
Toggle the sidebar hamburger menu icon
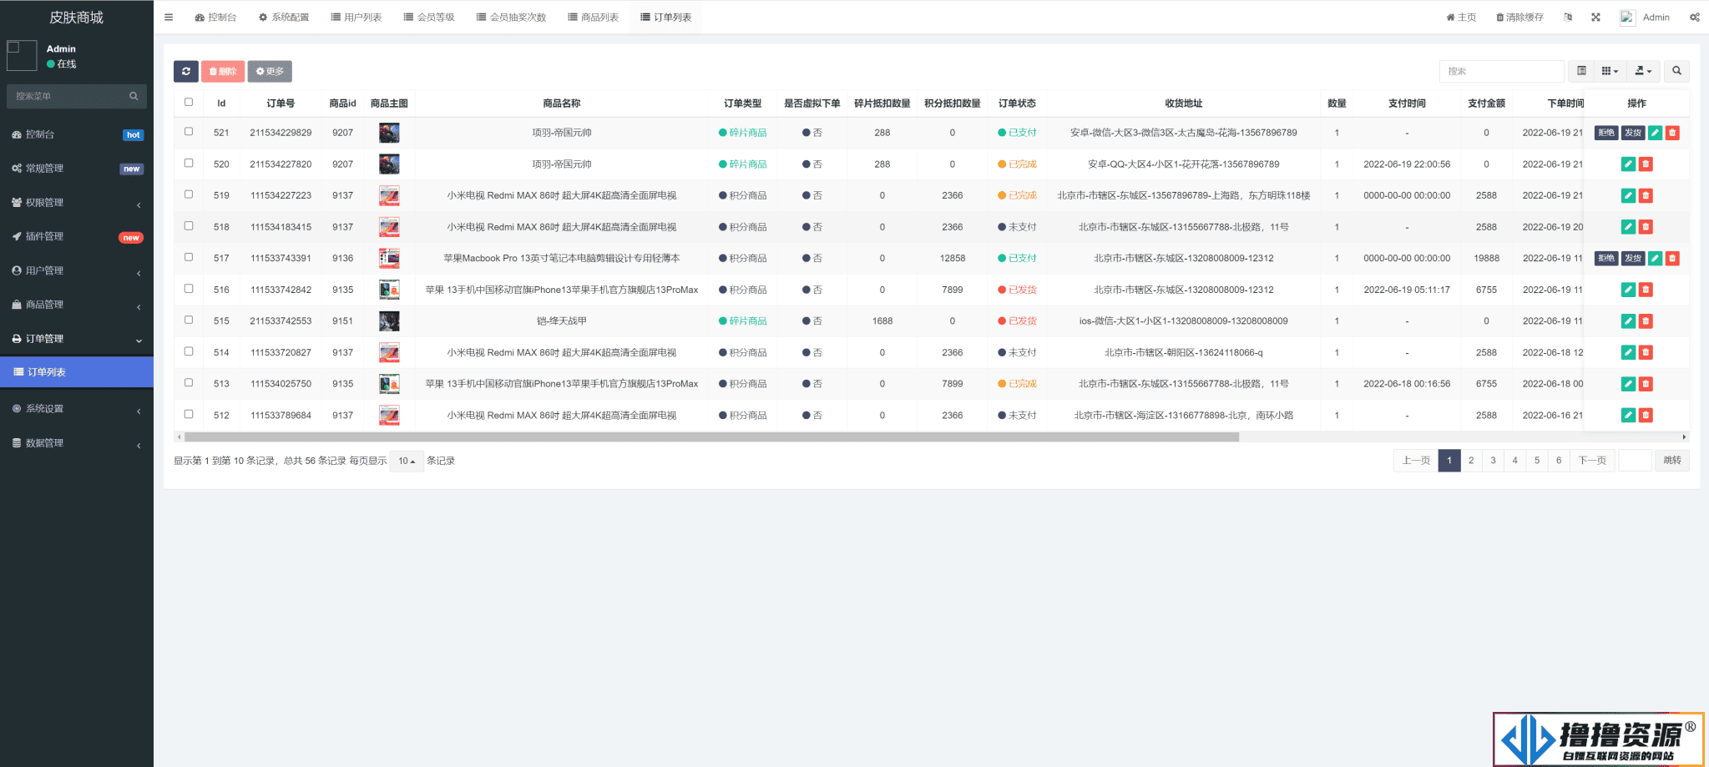[x=169, y=17]
